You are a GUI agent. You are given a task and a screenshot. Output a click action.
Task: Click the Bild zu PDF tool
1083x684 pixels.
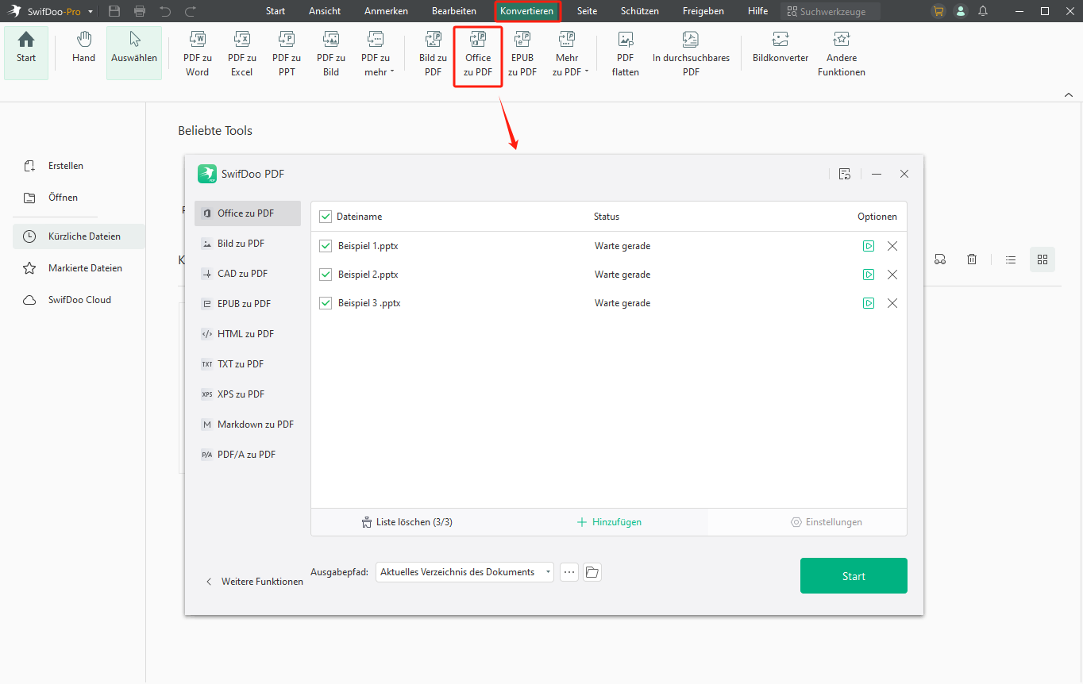[433, 54]
